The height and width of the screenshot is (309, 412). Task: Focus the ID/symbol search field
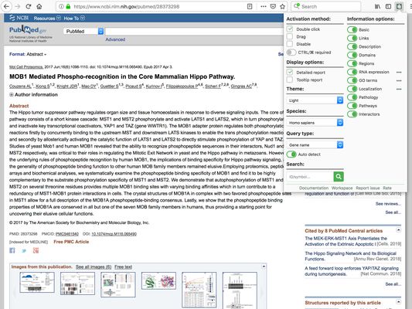pyautogui.click(x=310, y=177)
